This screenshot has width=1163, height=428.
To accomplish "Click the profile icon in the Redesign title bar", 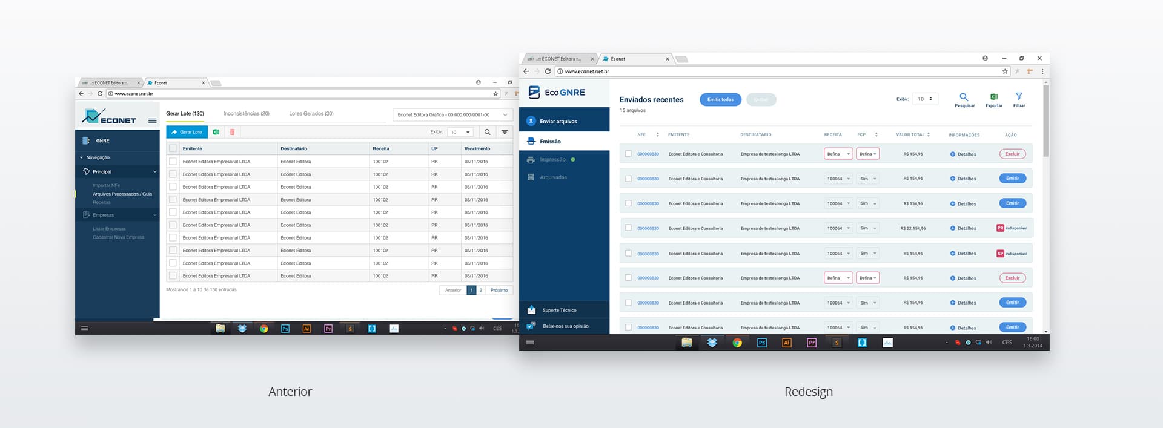I will click(x=985, y=58).
